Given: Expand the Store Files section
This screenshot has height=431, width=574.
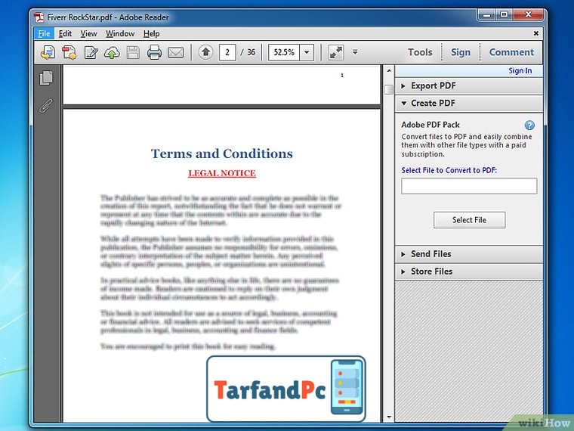Looking at the screenshot, I should click(x=468, y=271).
